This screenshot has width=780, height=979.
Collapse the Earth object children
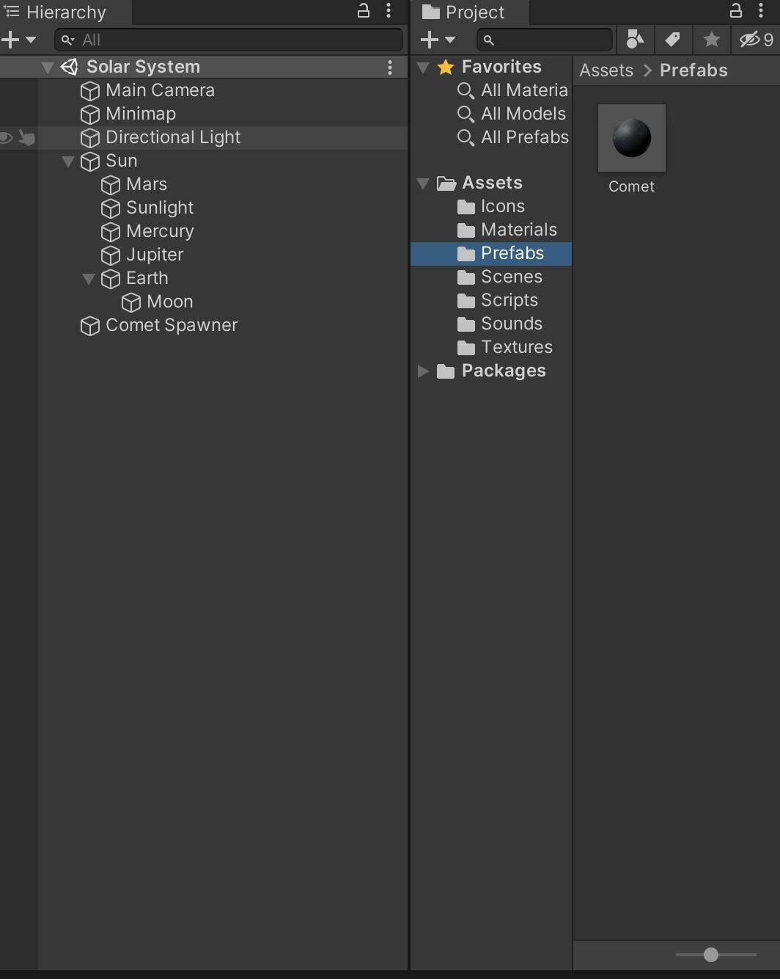pyautogui.click(x=89, y=278)
